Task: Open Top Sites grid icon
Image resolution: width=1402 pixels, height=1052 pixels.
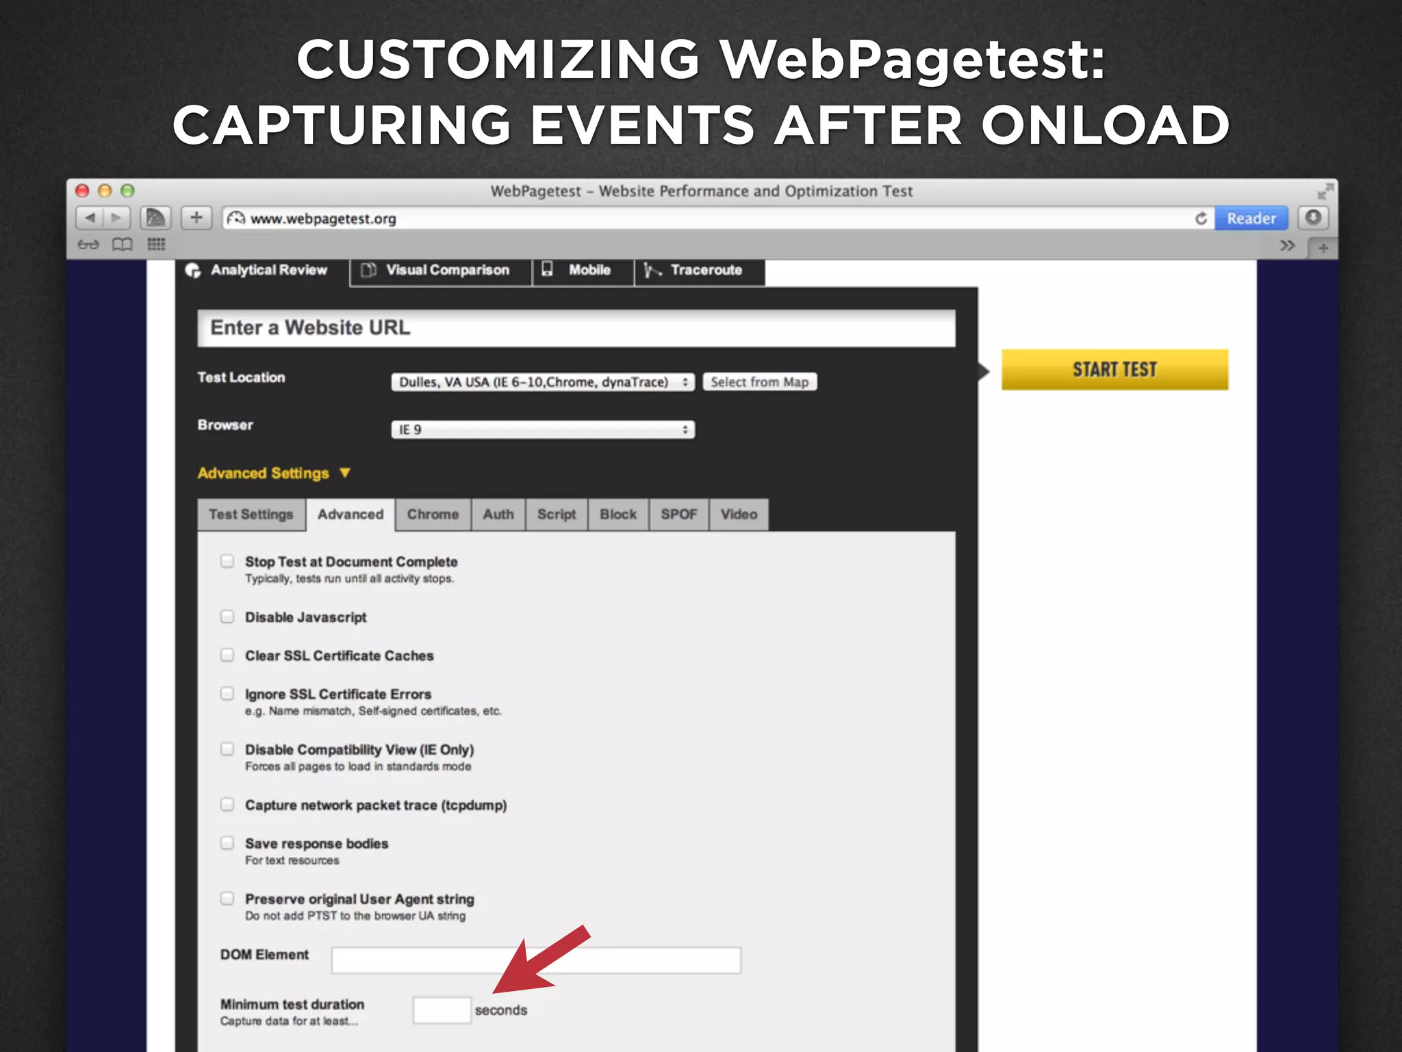Action: (x=156, y=245)
